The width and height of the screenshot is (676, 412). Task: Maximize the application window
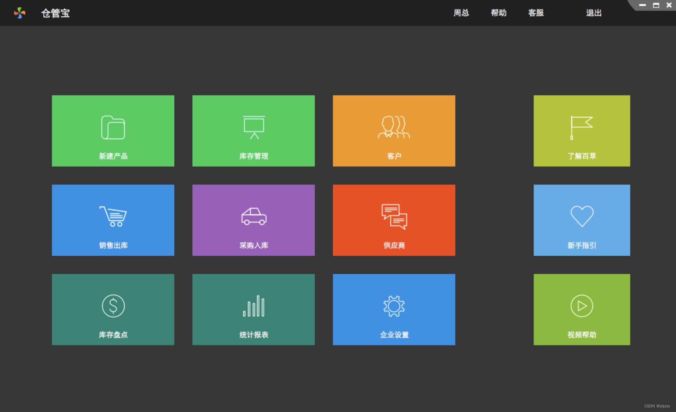[656, 5]
